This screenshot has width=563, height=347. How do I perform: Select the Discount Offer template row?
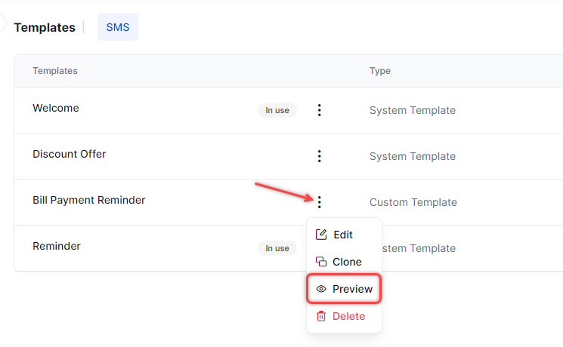click(x=70, y=154)
